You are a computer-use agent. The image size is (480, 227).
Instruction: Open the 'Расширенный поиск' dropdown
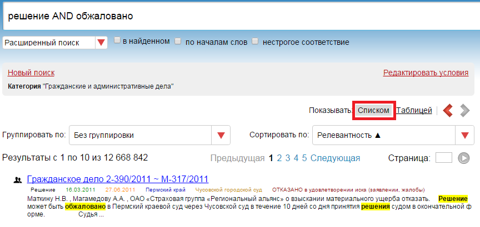click(x=49, y=43)
